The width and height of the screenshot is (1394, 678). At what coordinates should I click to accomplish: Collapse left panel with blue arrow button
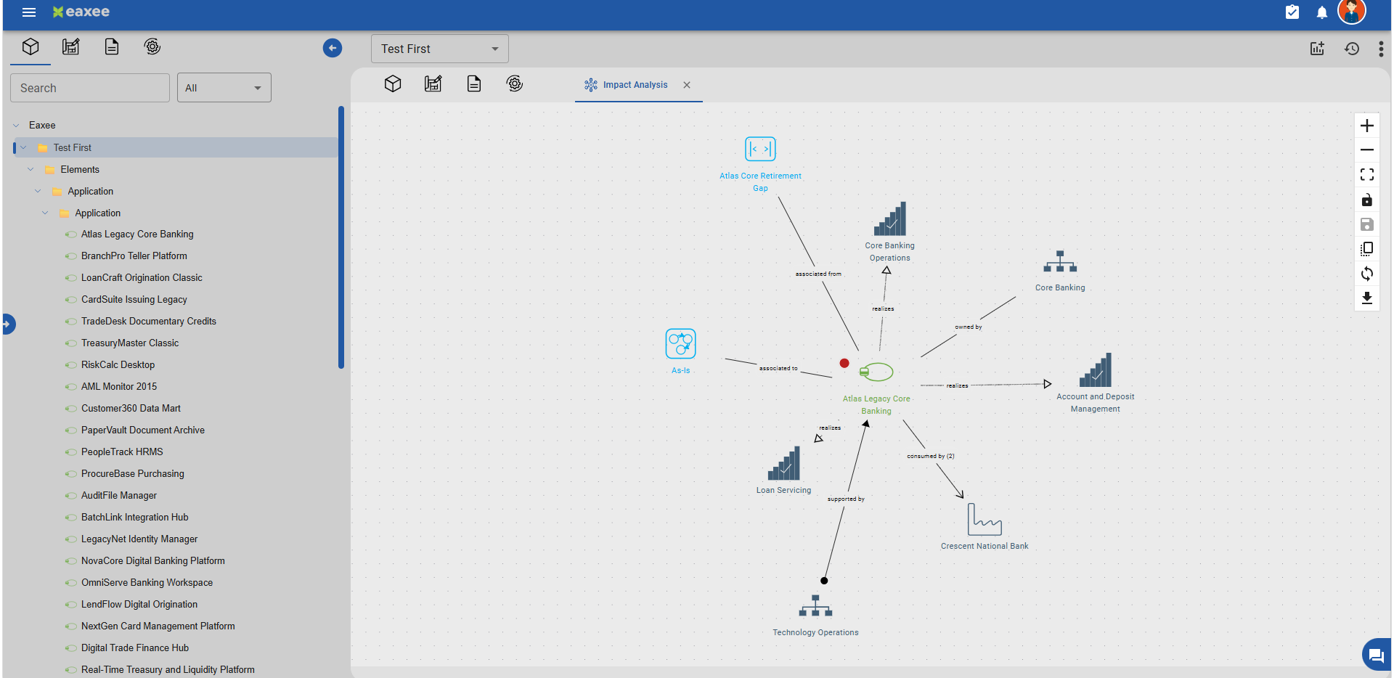click(333, 48)
